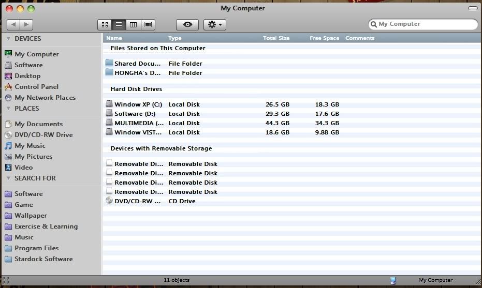
Task: Click the green zoom window button
Action: [31, 9]
